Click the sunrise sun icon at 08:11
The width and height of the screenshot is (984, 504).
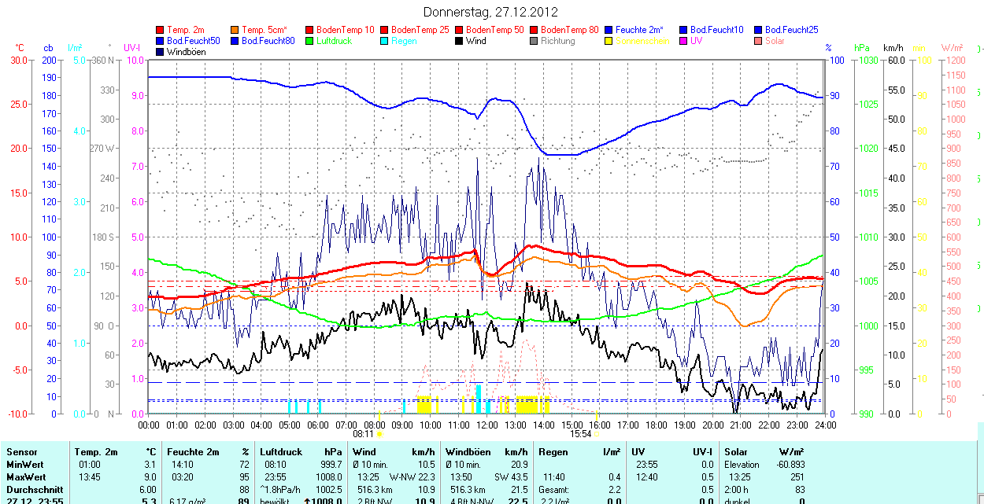pyautogui.click(x=380, y=433)
